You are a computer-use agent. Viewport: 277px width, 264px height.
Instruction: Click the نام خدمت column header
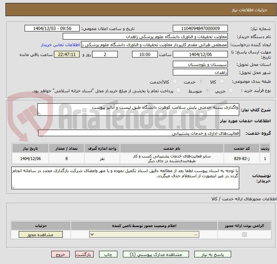(172, 148)
